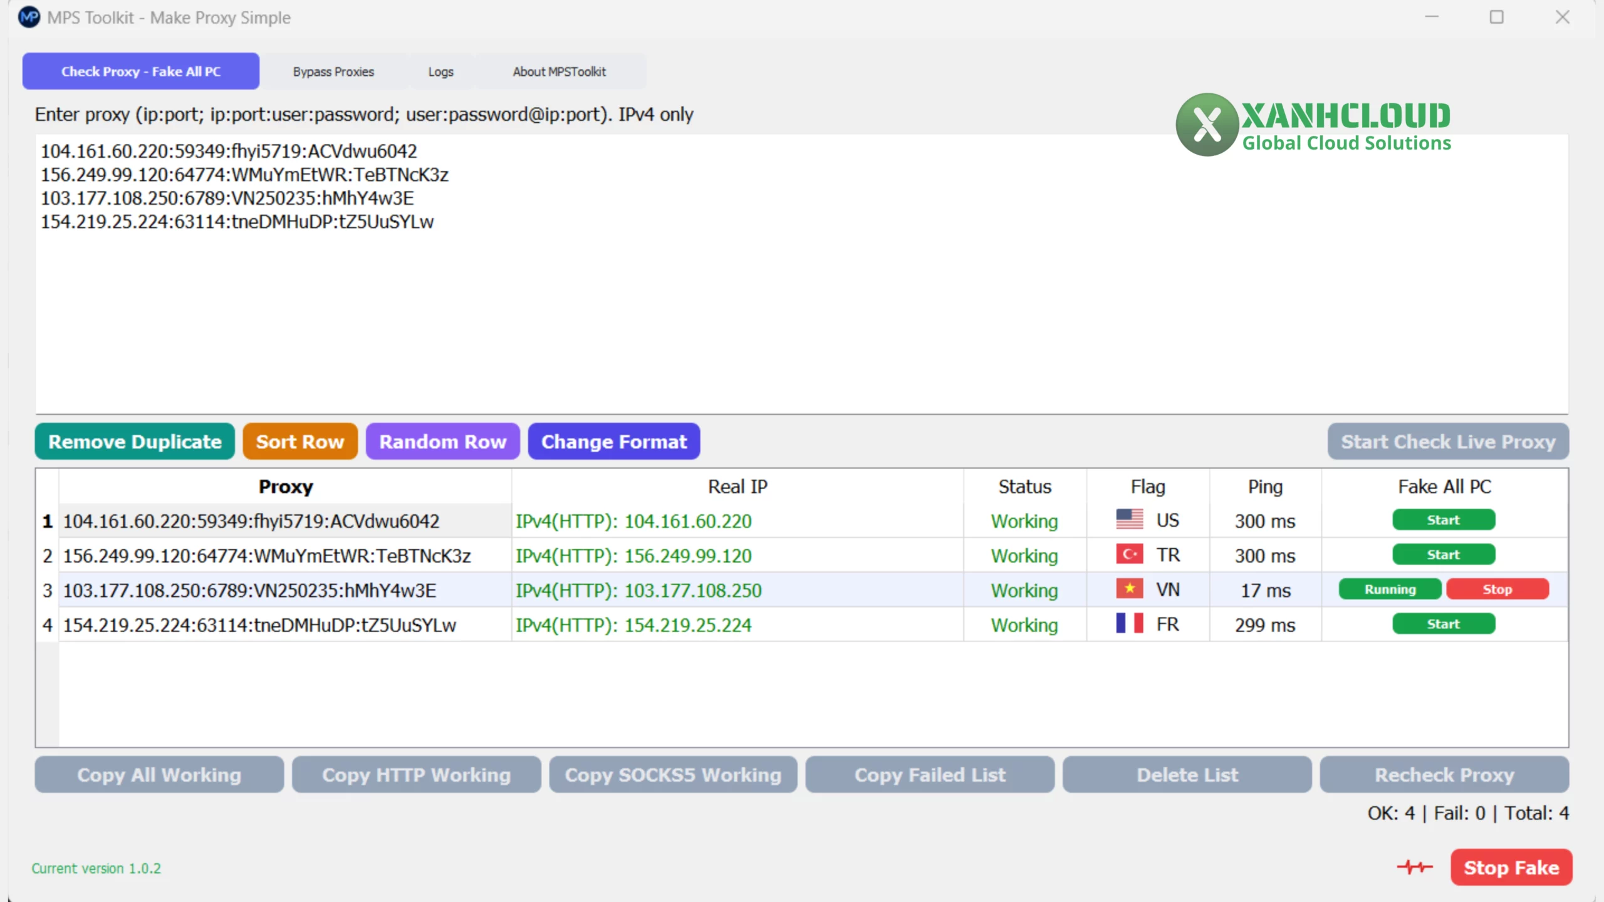Click the Random Row button
This screenshot has width=1604, height=902.
point(442,442)
